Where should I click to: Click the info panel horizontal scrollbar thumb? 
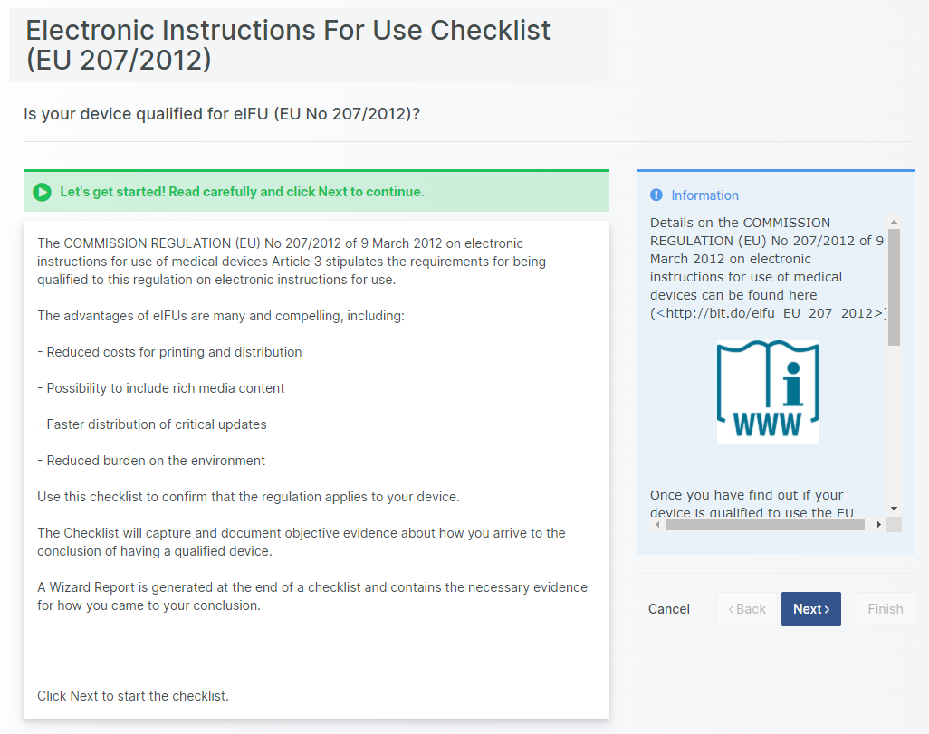tap(764, 524)
